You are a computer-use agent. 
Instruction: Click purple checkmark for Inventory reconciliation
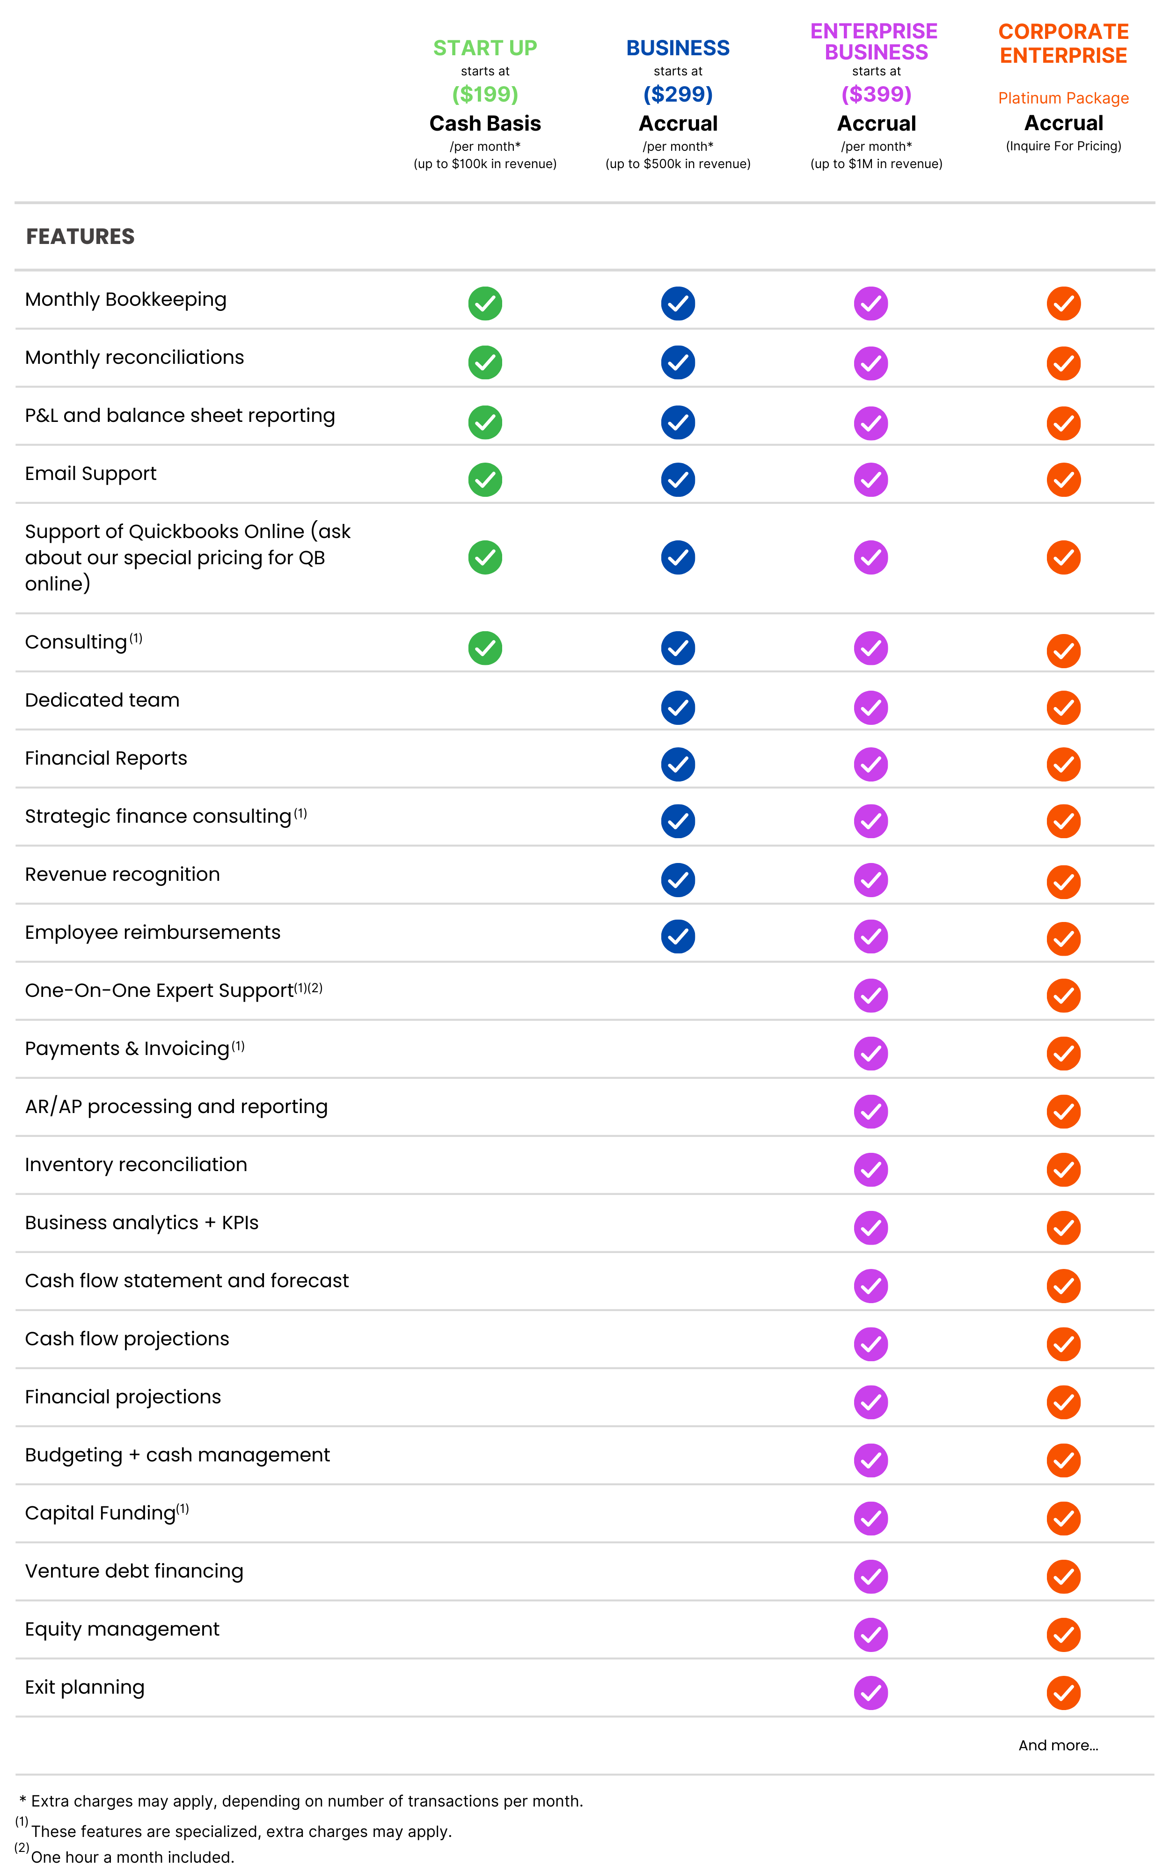pyautogui.click(x=870, y=1170)
